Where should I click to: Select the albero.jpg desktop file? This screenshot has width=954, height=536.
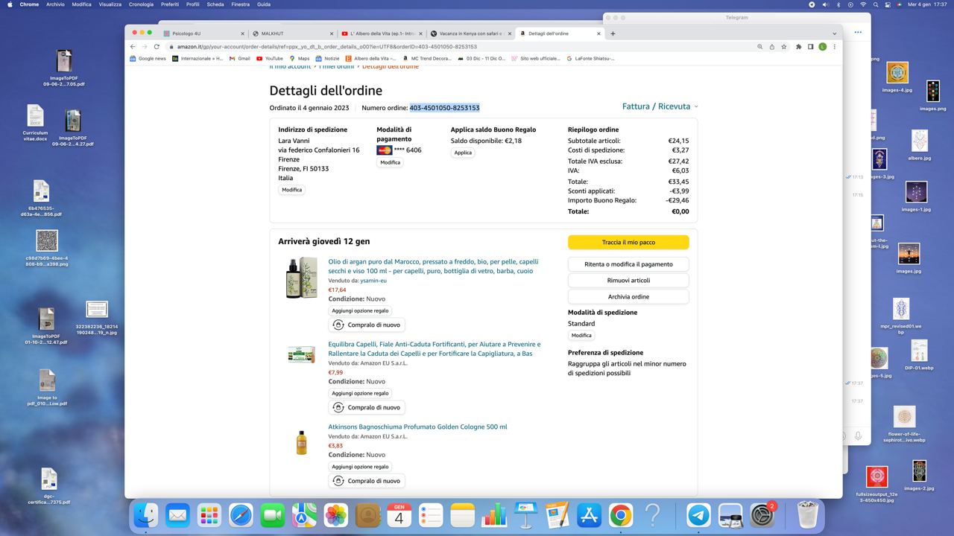click(920, 145)
